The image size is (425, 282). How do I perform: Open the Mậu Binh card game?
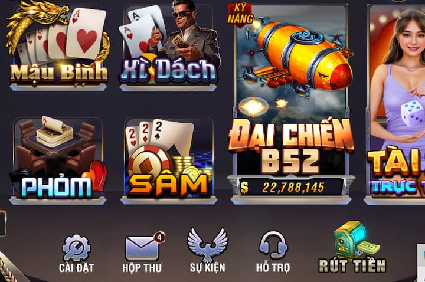[x=58, y=46]
